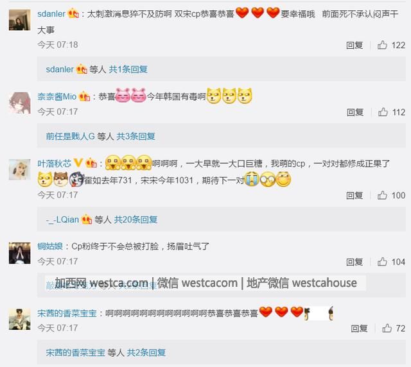Viewport: 411px width, 367px height.
Task: Expand 共2条回复 under 宋茜的香菜宝宝's comment
Action: [x=146, y=353]
